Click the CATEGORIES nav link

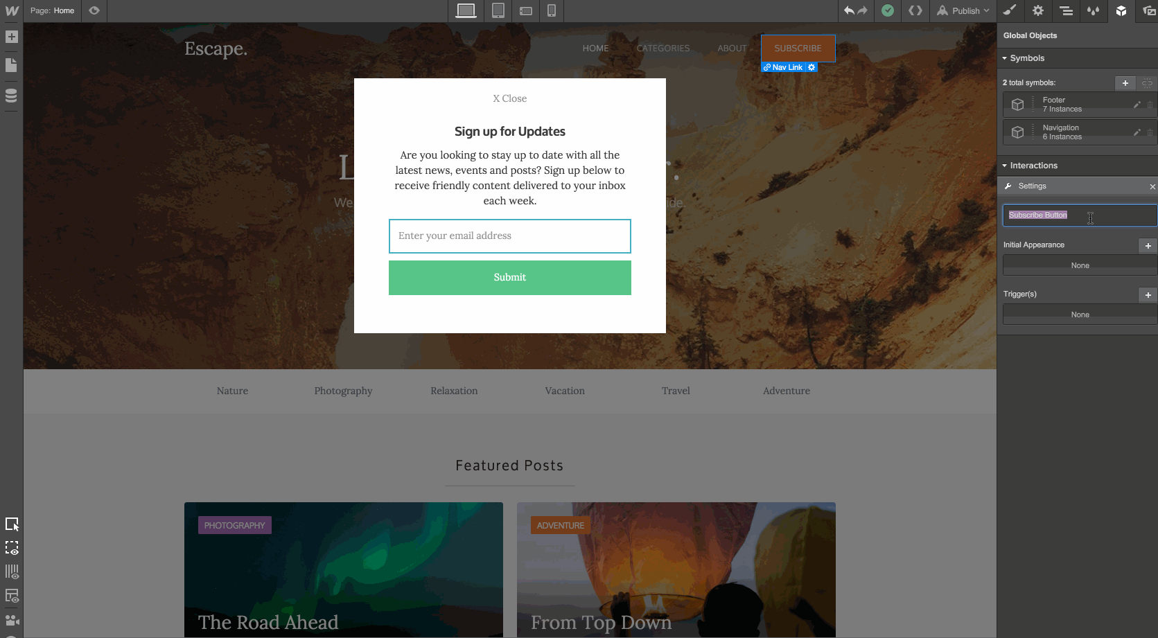click(x=663, y=48)
